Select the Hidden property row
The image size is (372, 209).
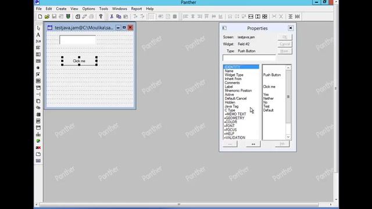(x=230, y=102)
